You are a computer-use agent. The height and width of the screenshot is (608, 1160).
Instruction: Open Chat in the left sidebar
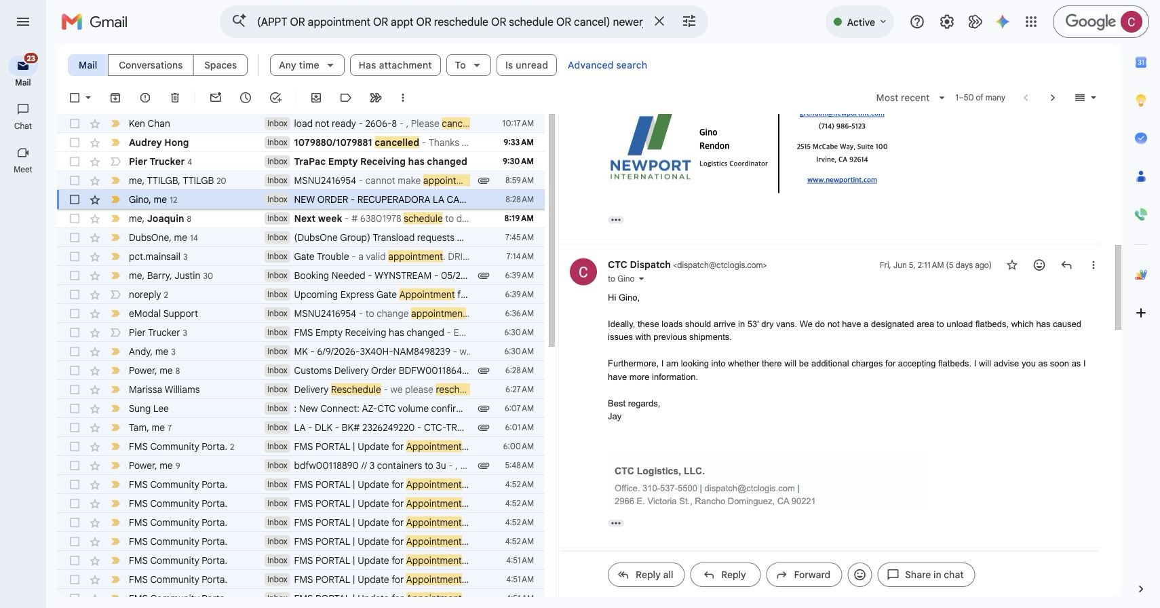coord(23,116)
